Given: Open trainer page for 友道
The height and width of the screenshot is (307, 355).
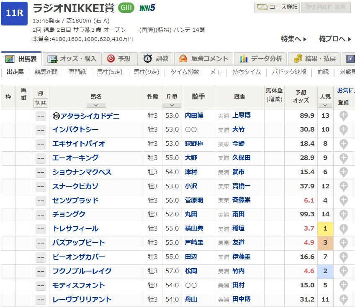Looking at the screenshot, I should point(238,243).
